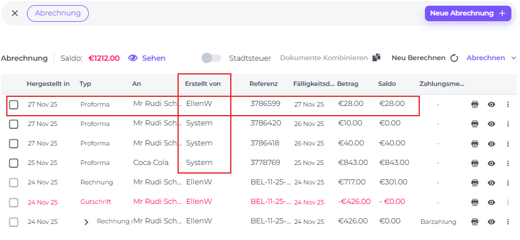Viewport: 520px width, 240px height.
Task: Close the Abrechnung panel with X
Action: click(15, 13)
